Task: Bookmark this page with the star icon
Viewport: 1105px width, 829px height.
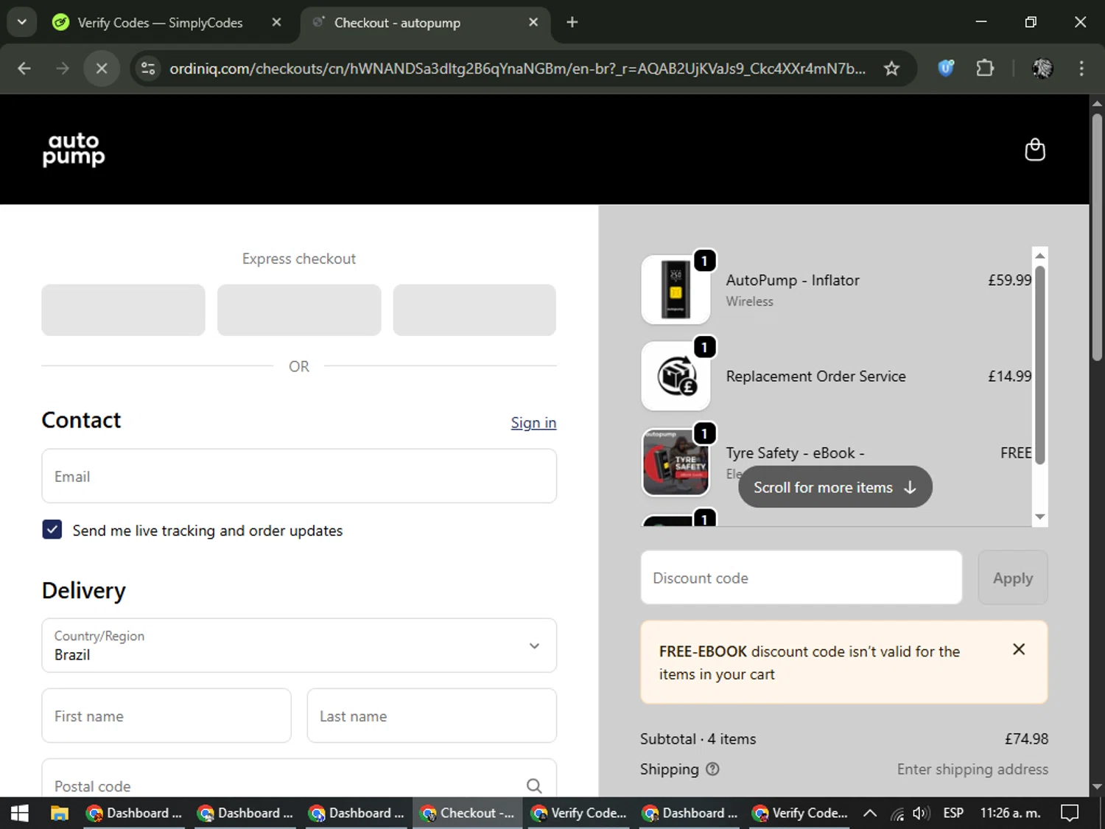Action: [891, 69]
